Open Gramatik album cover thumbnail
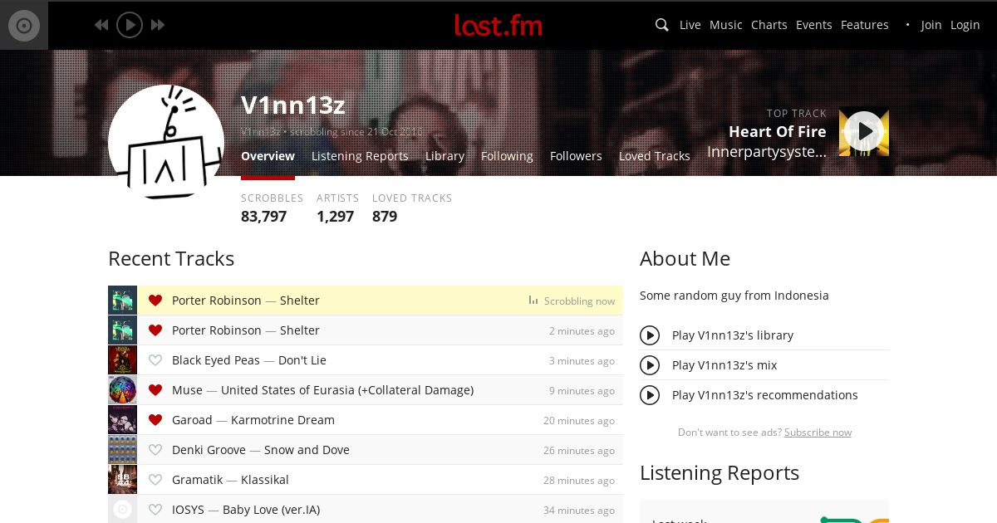The height and width of the screenshot is (523, 997). 122,480
